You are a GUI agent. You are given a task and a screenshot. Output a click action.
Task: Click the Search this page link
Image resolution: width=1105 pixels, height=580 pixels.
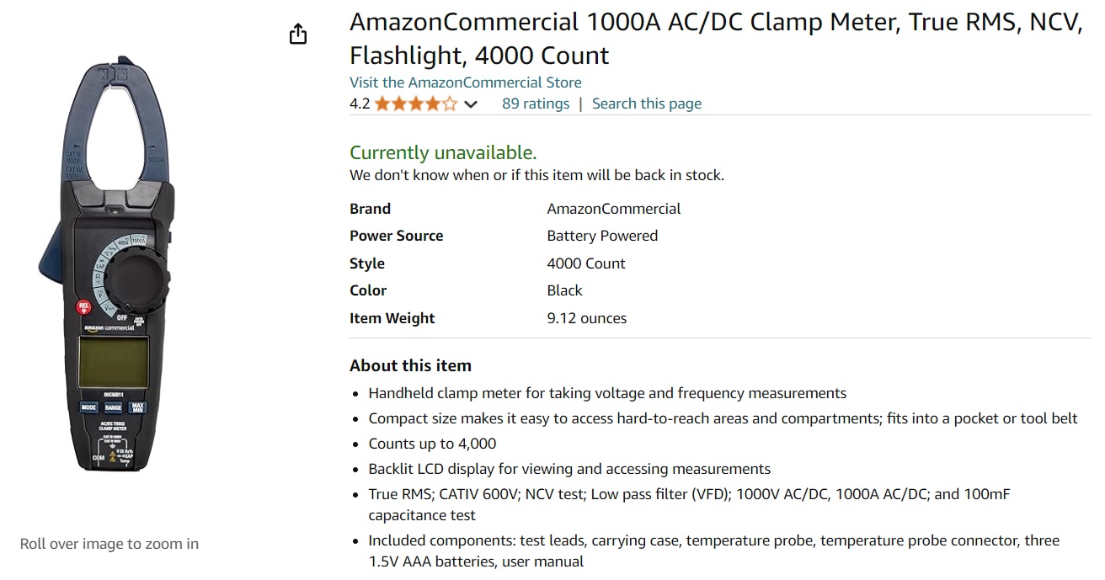point(646,104)
